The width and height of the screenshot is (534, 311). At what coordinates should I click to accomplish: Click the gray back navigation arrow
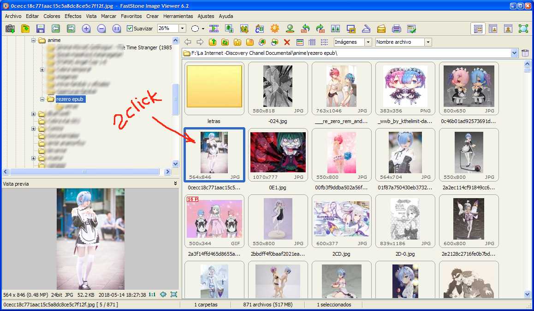pos(188,42)
